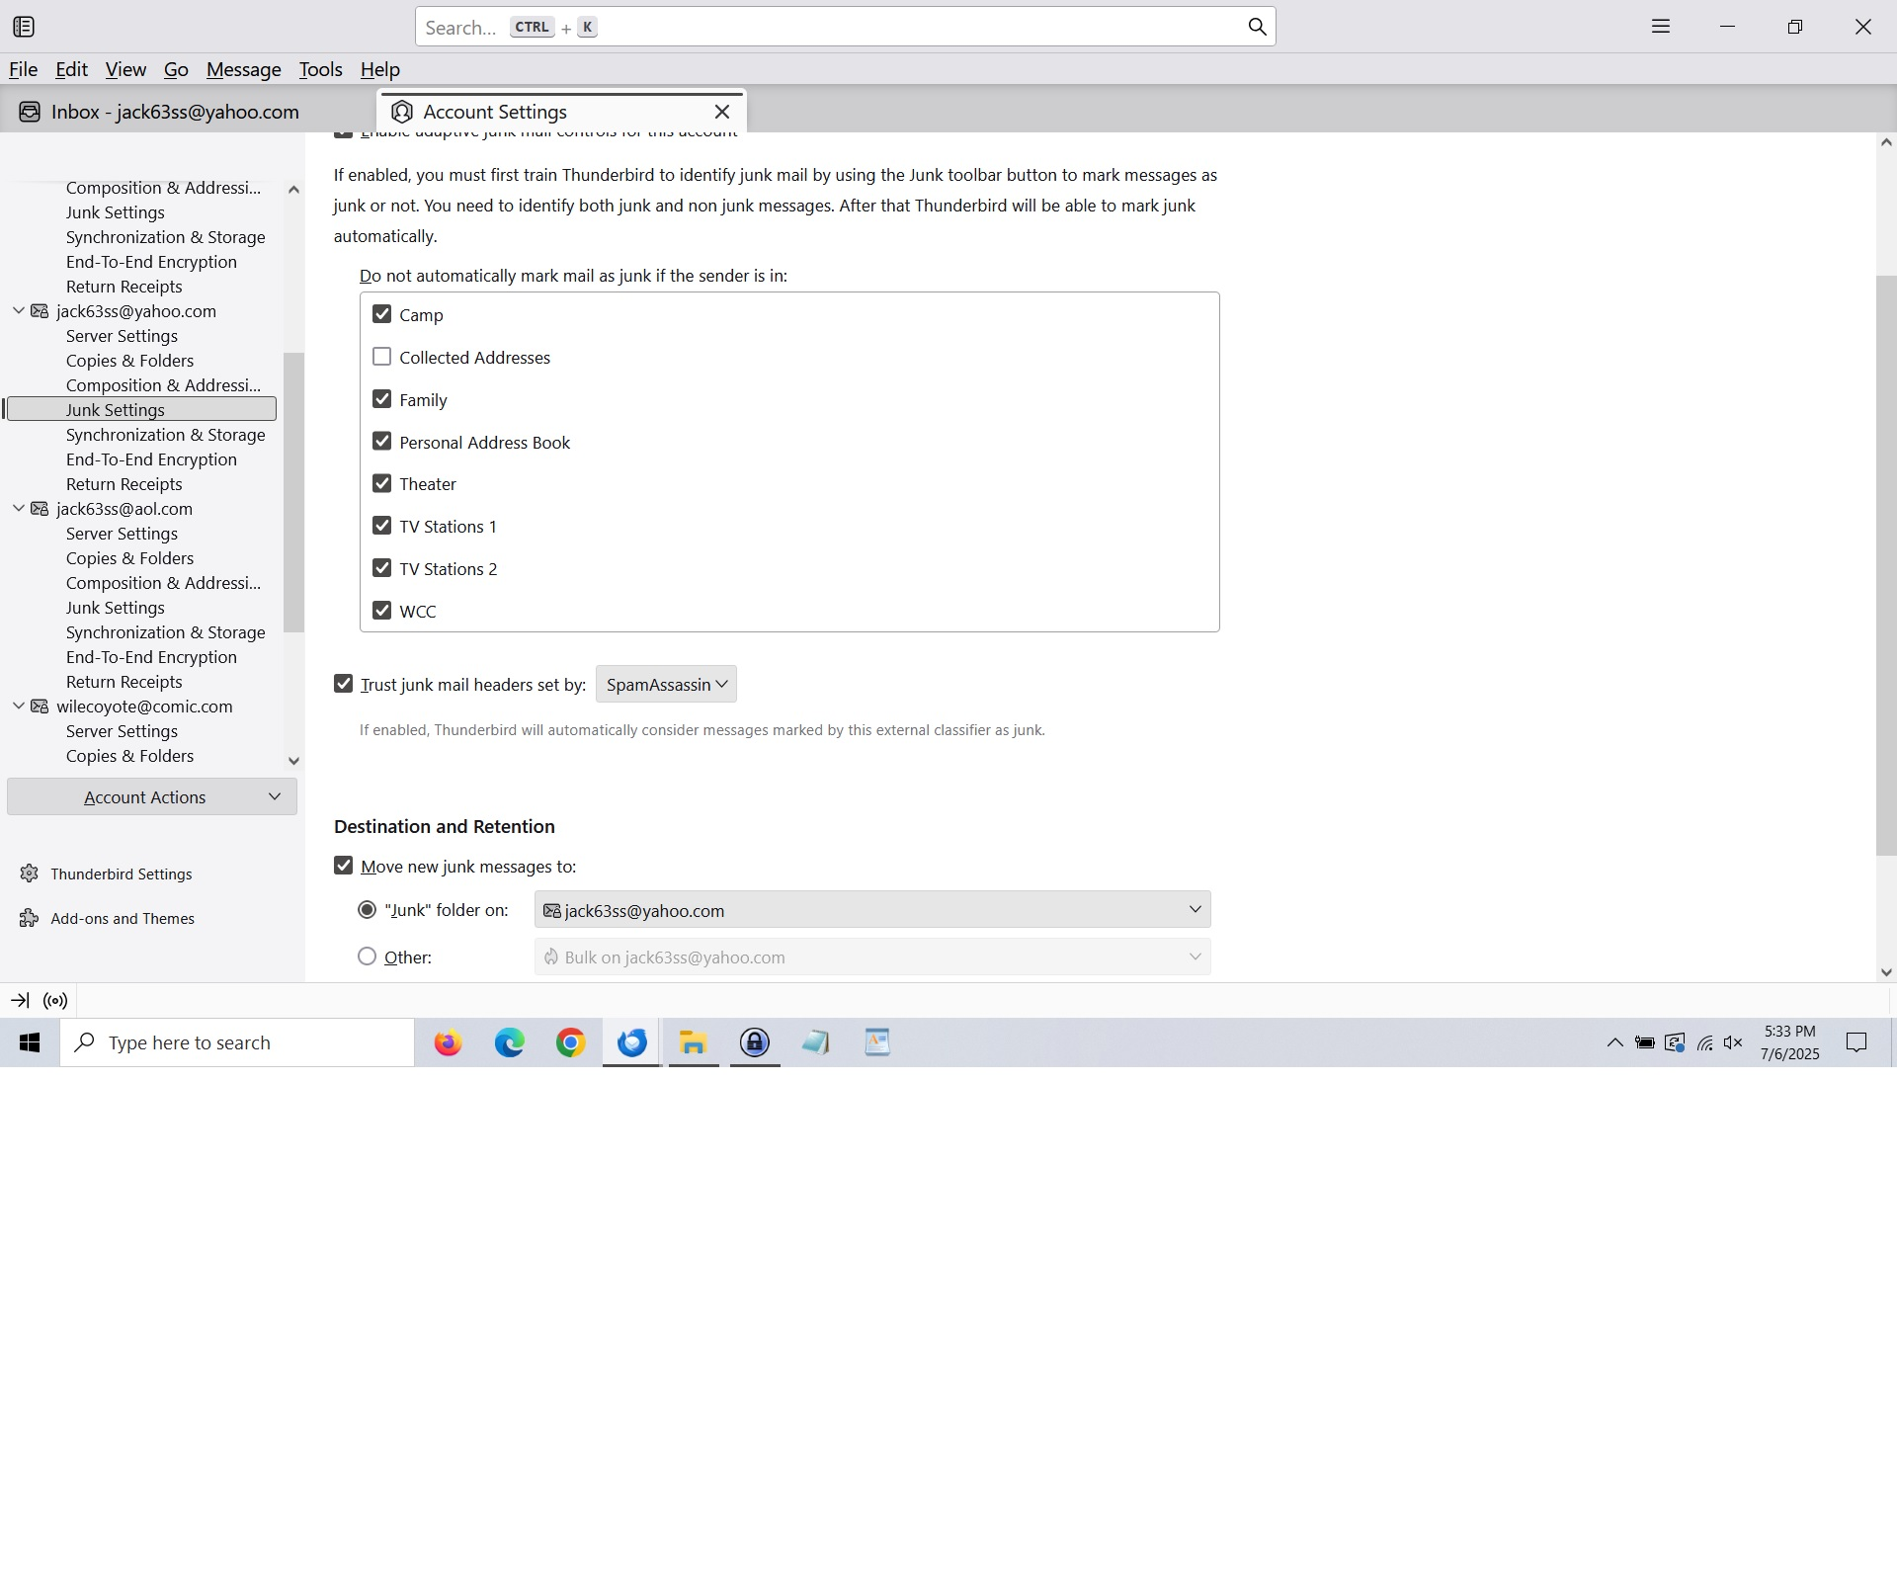Open the View menu

[125, 69]
